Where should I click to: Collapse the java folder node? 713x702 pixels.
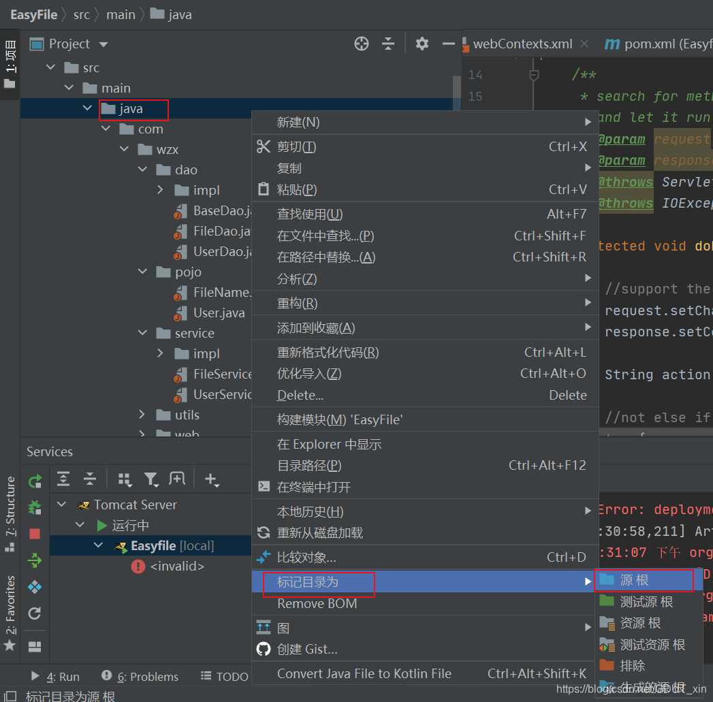pyautogui.click(x=87, y=108)
